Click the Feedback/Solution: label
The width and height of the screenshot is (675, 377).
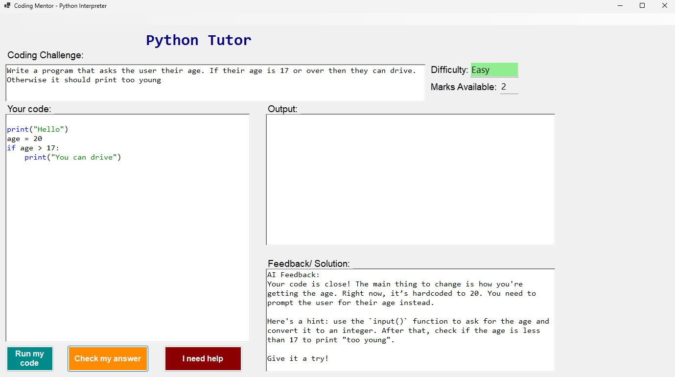tap(308, 263)
